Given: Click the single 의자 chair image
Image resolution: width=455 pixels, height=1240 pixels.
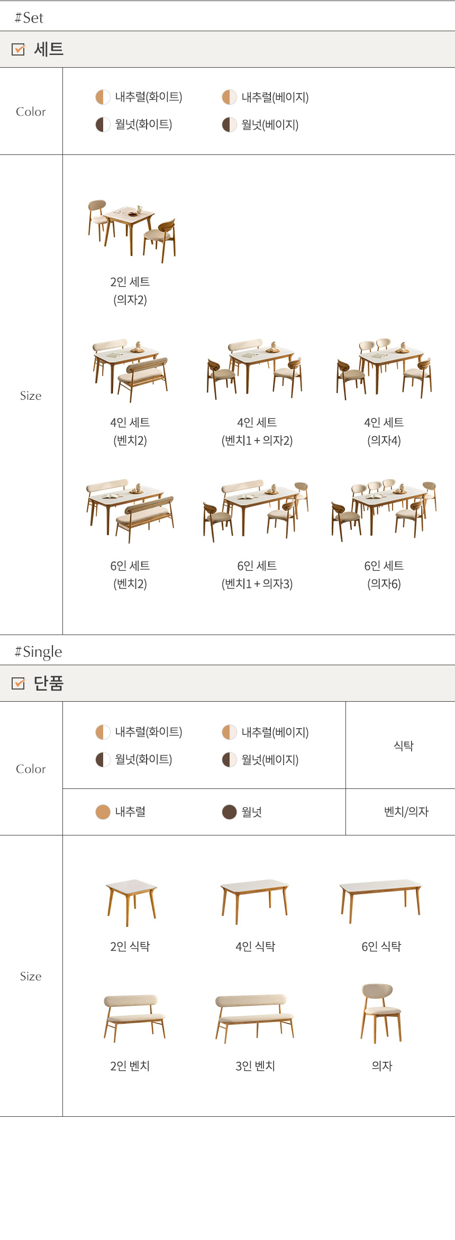Looking at the screenshot, I should 381,1013.
